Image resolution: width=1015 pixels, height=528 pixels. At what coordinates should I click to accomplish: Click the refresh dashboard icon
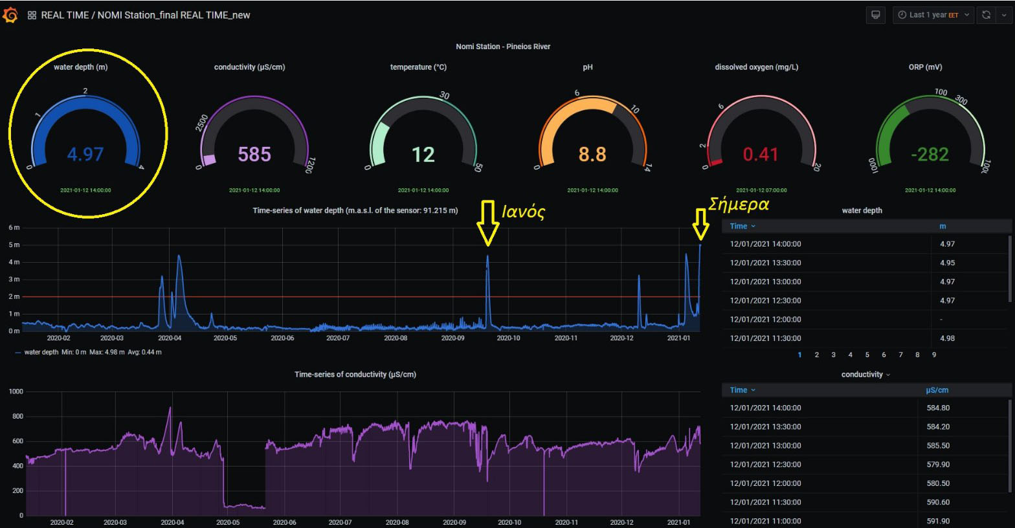click(x=986, y=15)
